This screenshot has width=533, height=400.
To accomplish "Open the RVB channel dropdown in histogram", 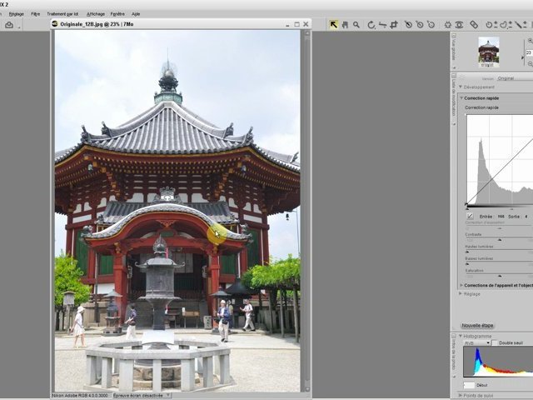I will pyautogui.click(x=476, y=342).
